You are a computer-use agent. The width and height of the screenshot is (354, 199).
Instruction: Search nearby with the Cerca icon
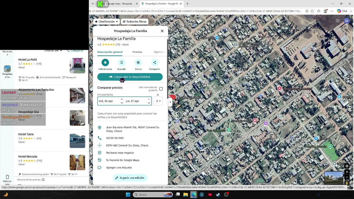(x=138, y=62)
